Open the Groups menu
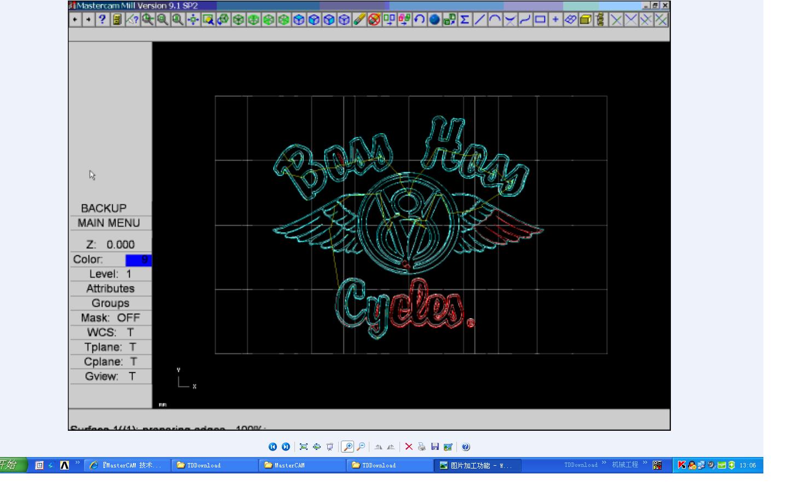Image resolution: width=788 pixels, height=492 pixels. point(111,303)
